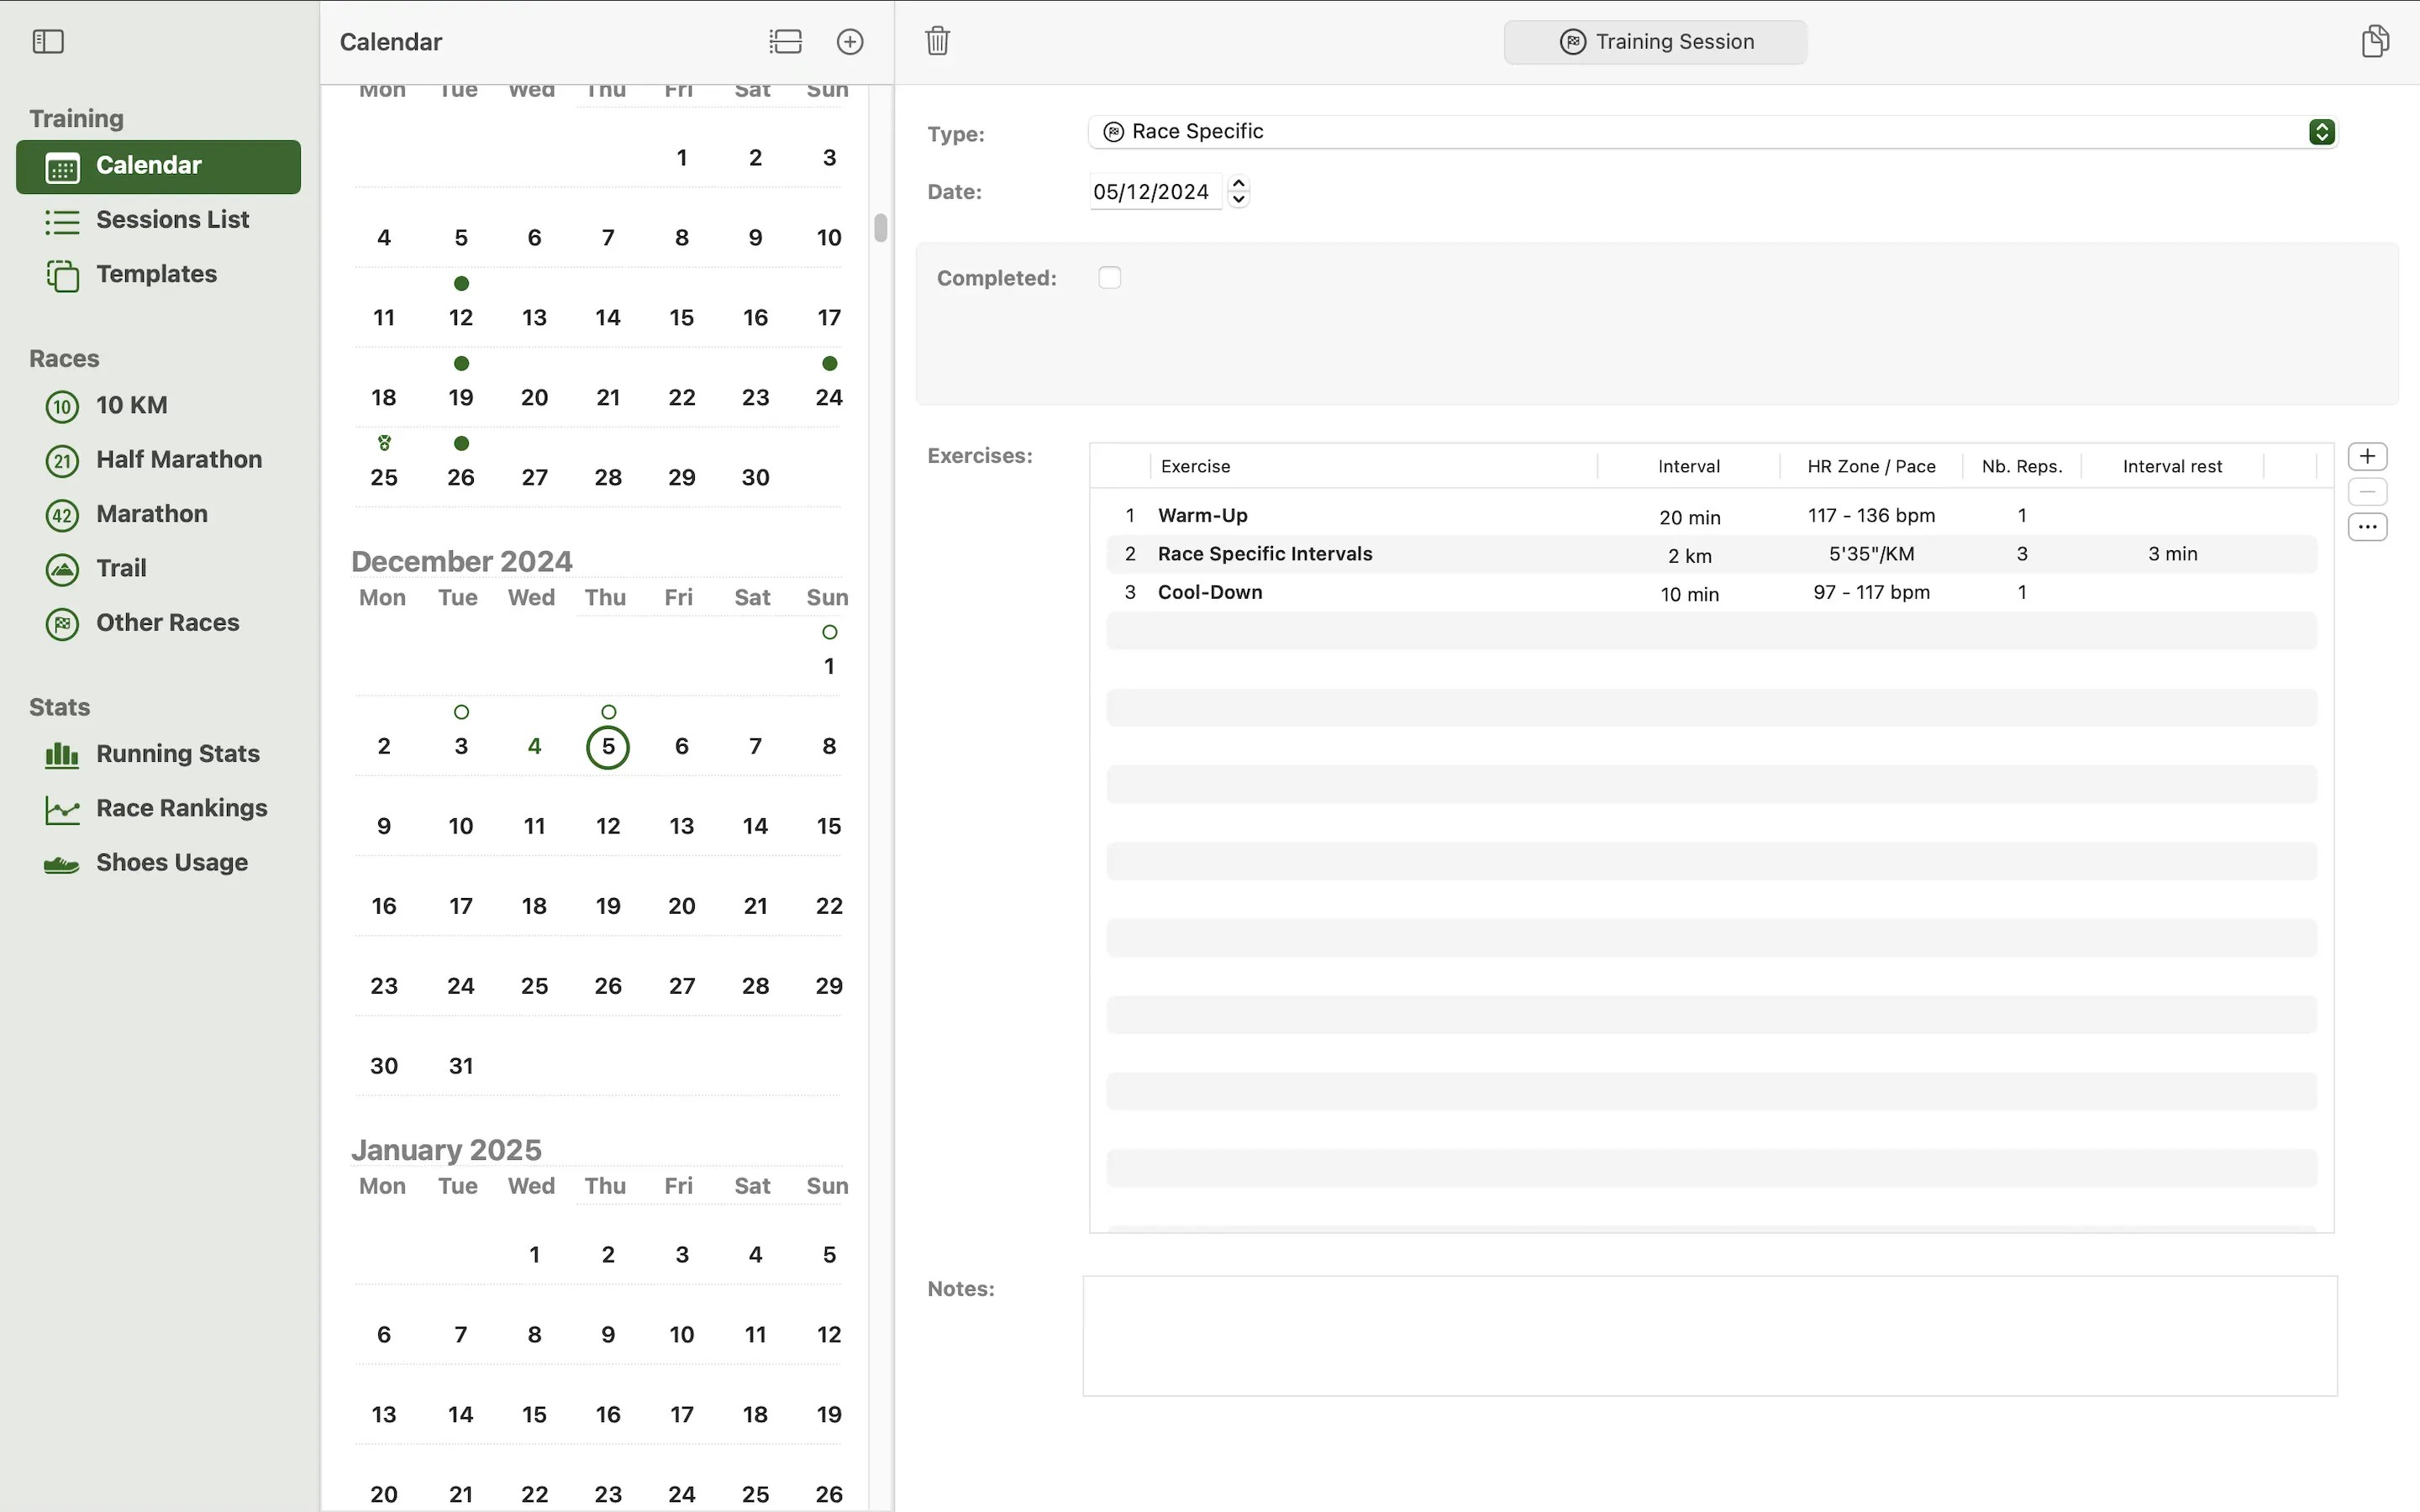Click the trash delete session icon
Screen dimensions: 2420x1512
point(937,41)
